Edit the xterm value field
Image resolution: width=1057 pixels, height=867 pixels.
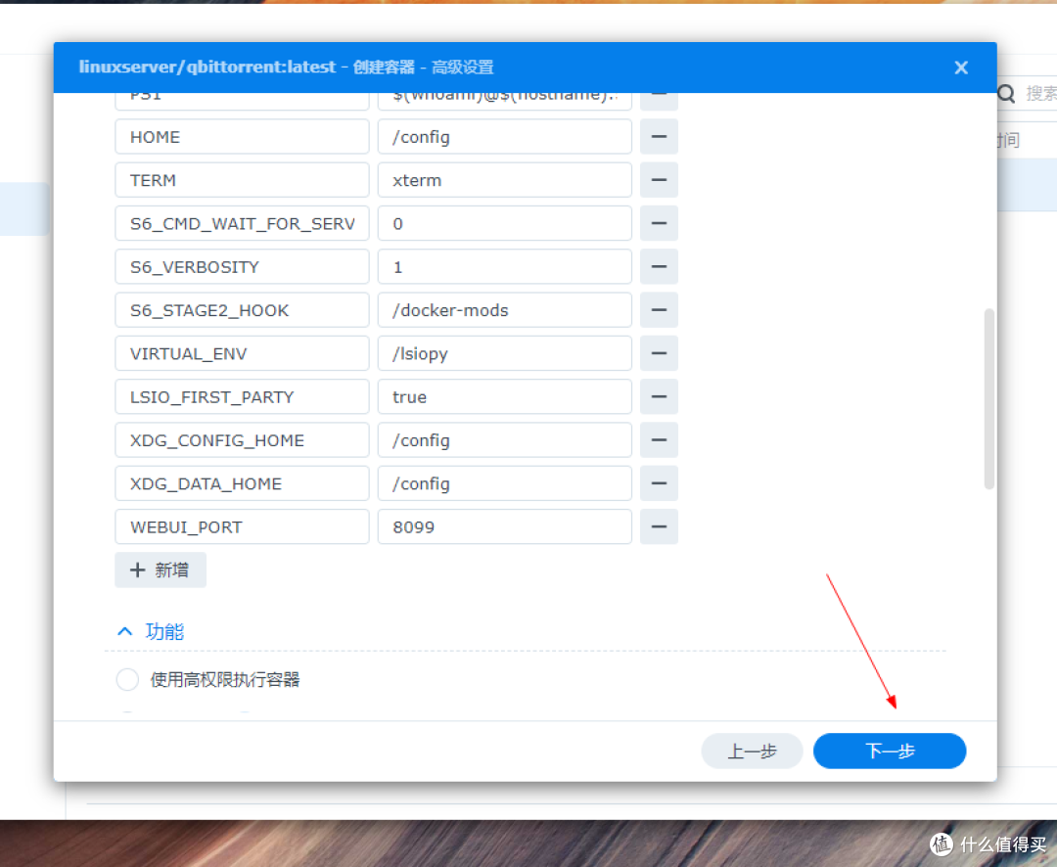point(504,180)
